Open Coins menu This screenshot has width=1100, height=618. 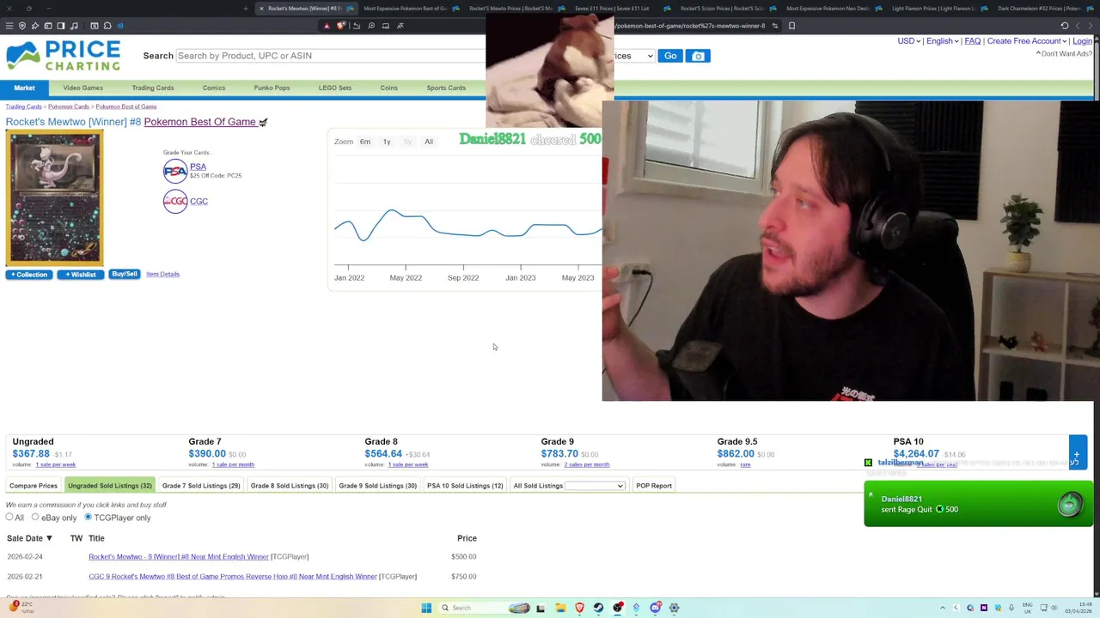389,88
